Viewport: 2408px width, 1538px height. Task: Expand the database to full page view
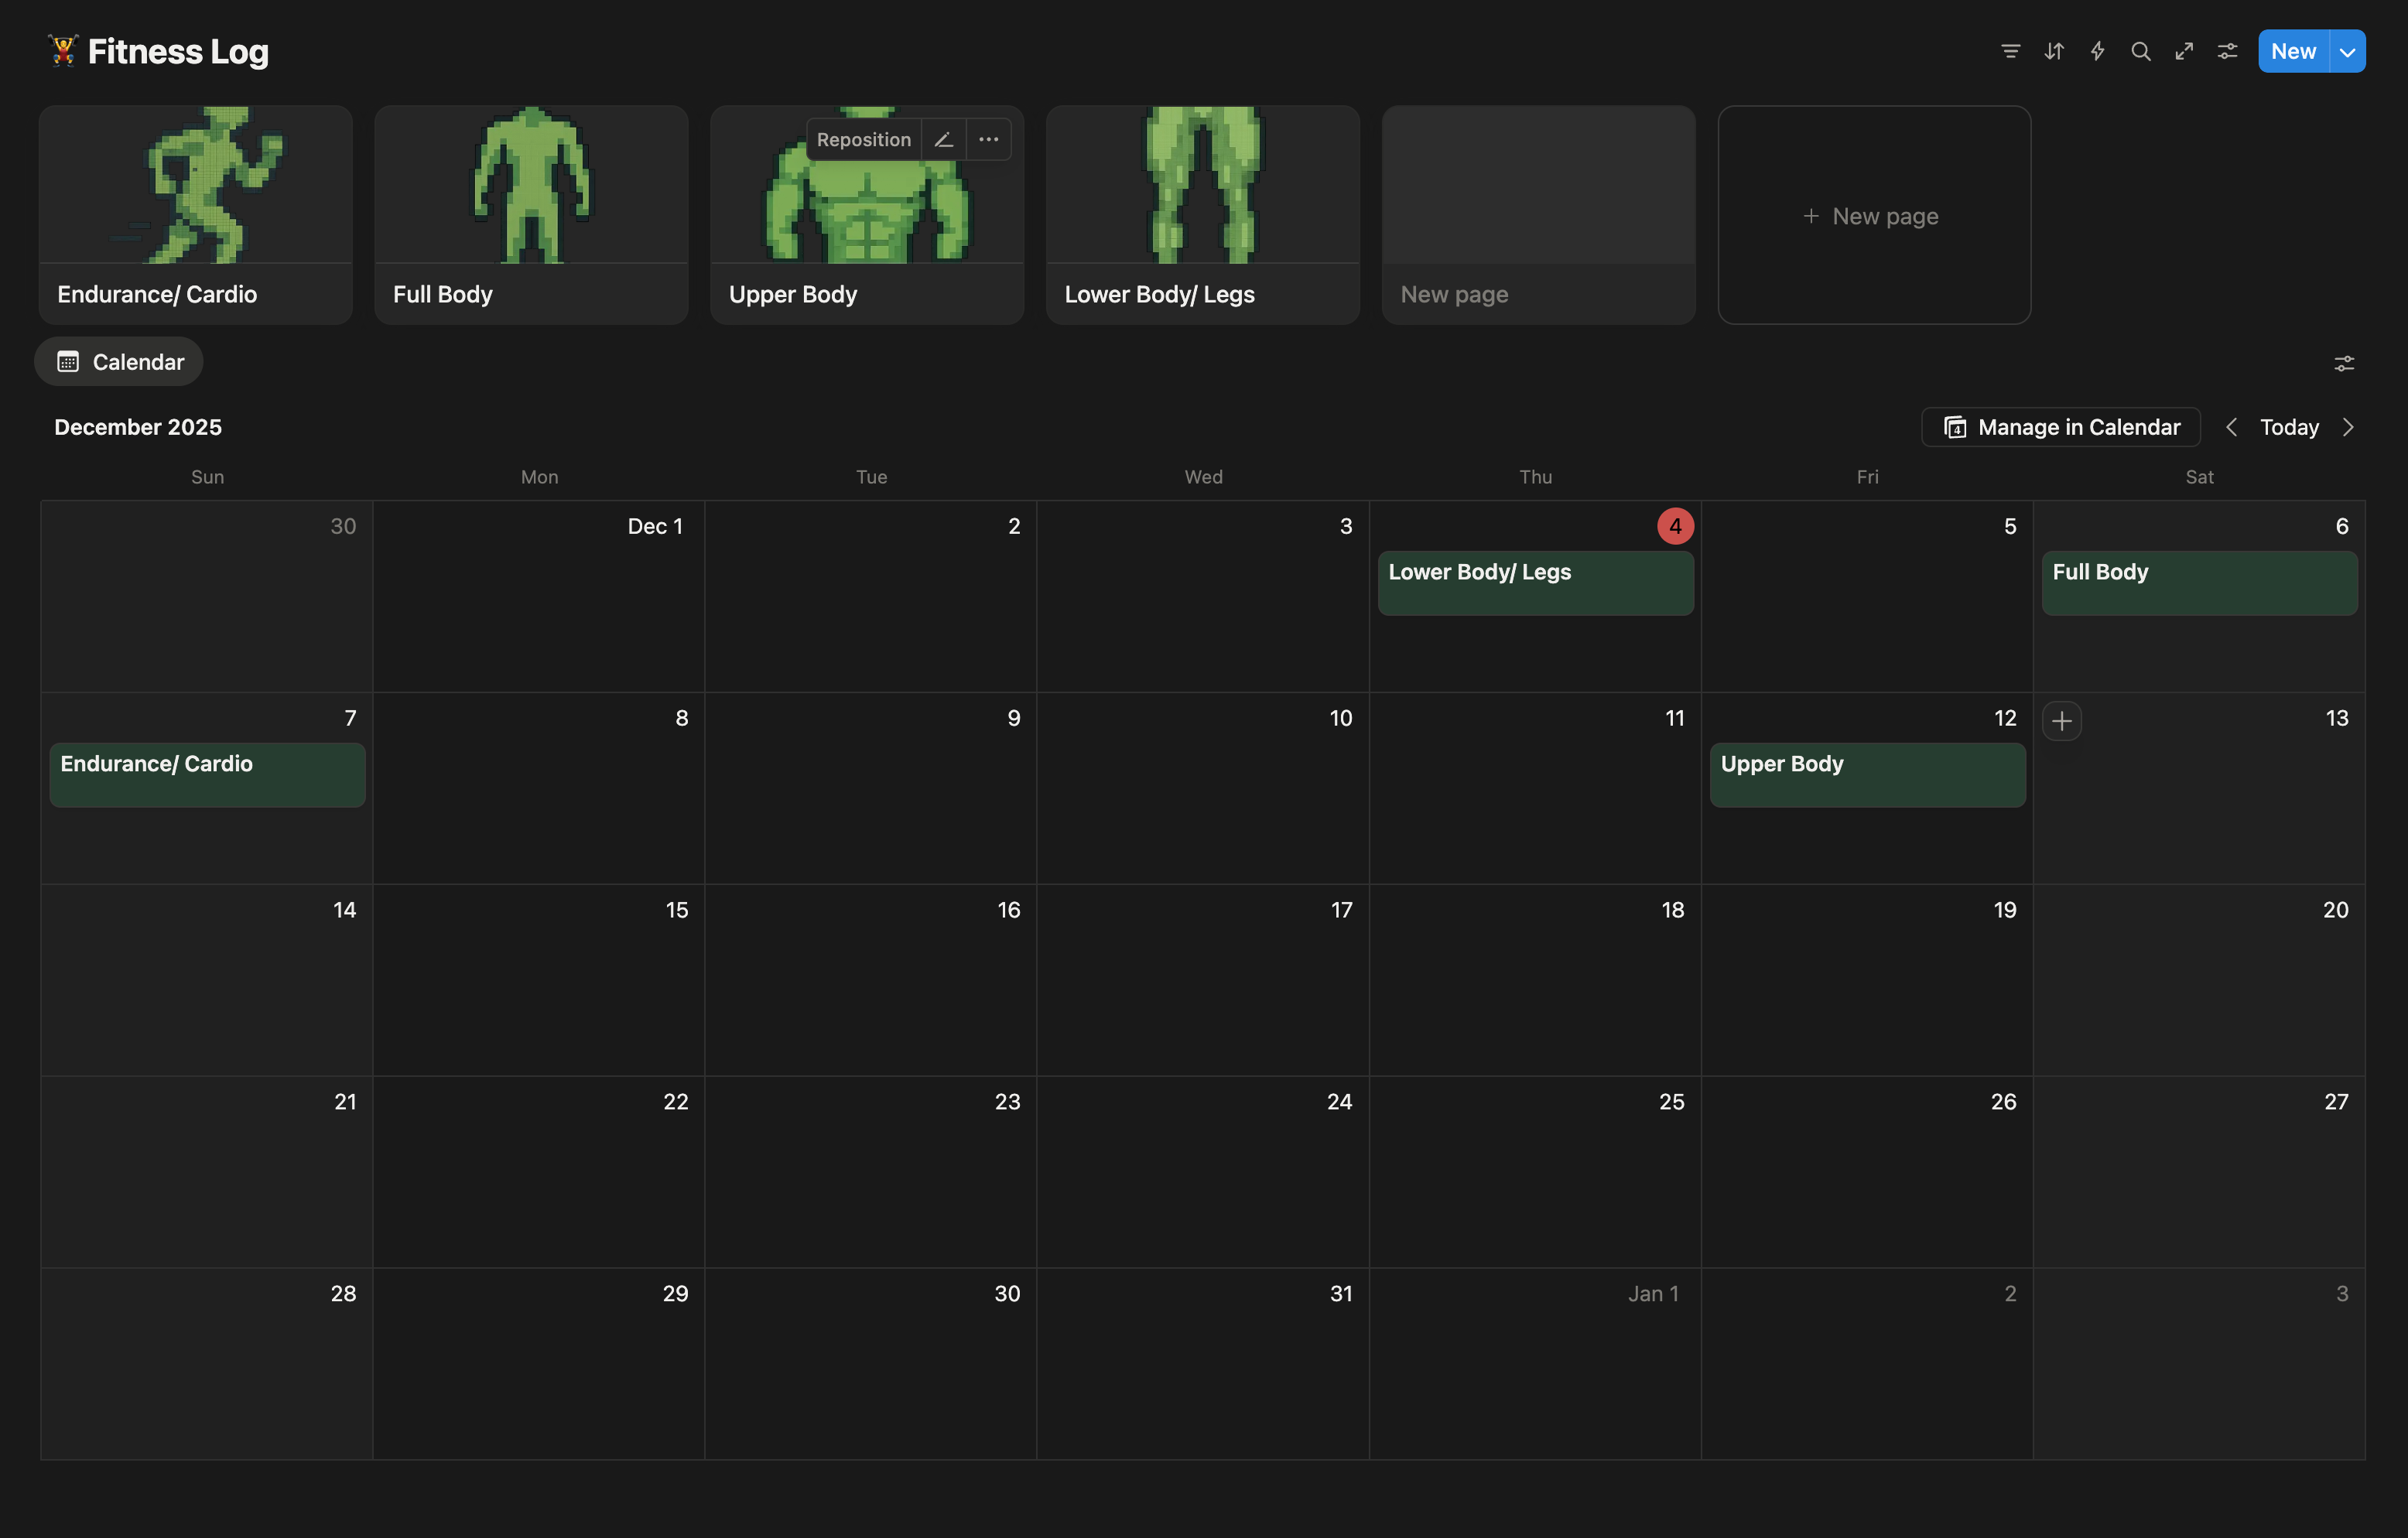[2184, 50]
